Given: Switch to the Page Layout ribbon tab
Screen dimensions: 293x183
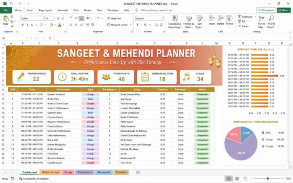Looking at the screenshot, I should pos(45,10).
